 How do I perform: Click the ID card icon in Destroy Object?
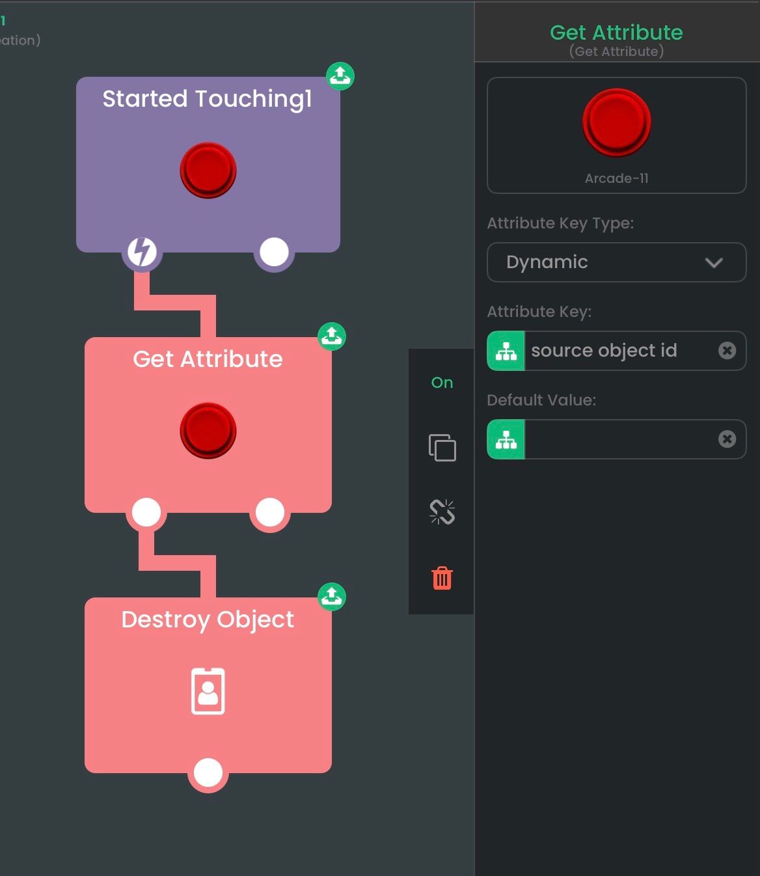(x=208, y=691)
